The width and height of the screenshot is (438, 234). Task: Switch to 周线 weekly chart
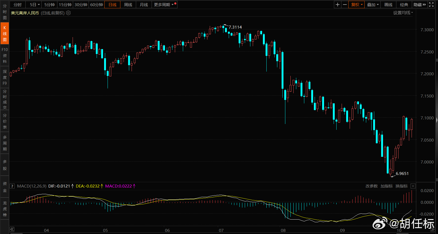pos(128,5)
